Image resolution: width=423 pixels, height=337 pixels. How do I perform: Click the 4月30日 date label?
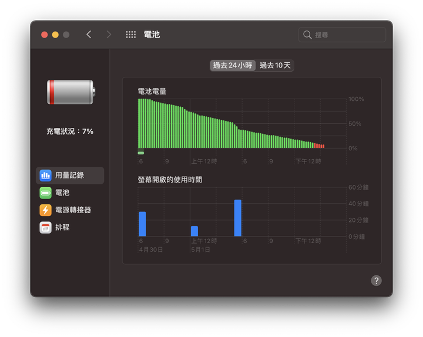point(151,250)
